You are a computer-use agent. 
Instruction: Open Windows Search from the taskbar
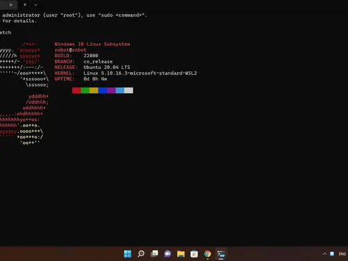pos(141,254)
